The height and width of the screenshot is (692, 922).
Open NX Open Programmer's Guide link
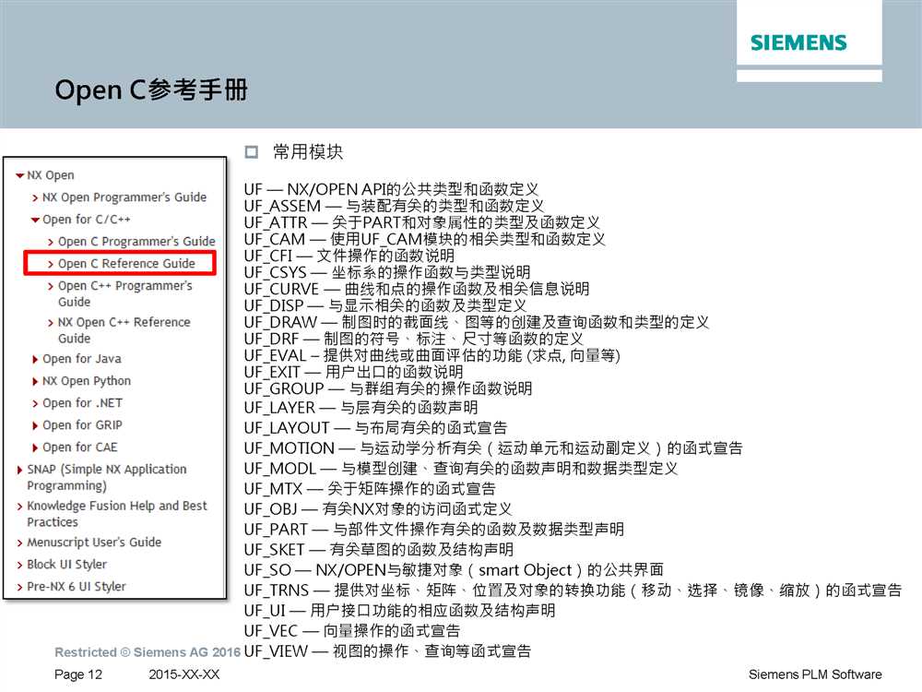click(x=124, y=197)
